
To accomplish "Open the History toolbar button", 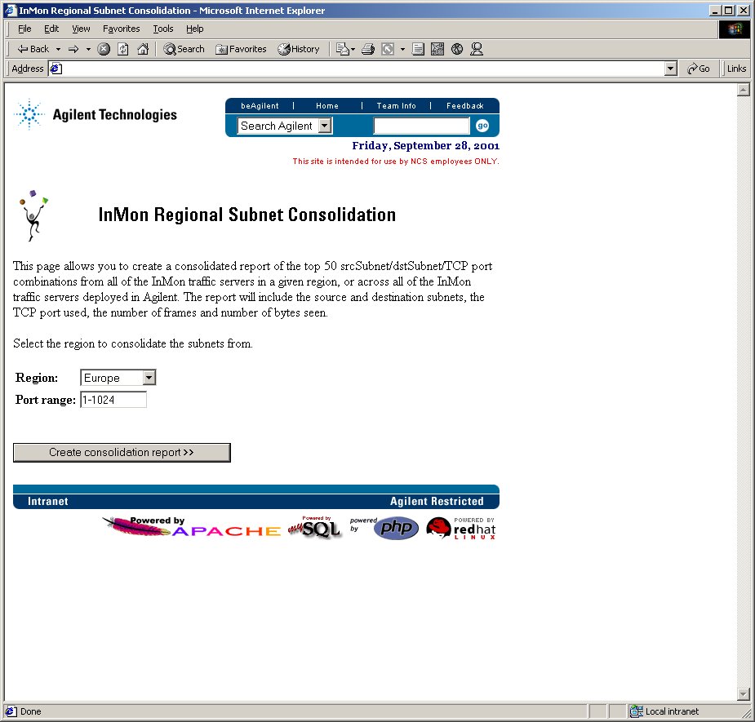I will point(299,49).
